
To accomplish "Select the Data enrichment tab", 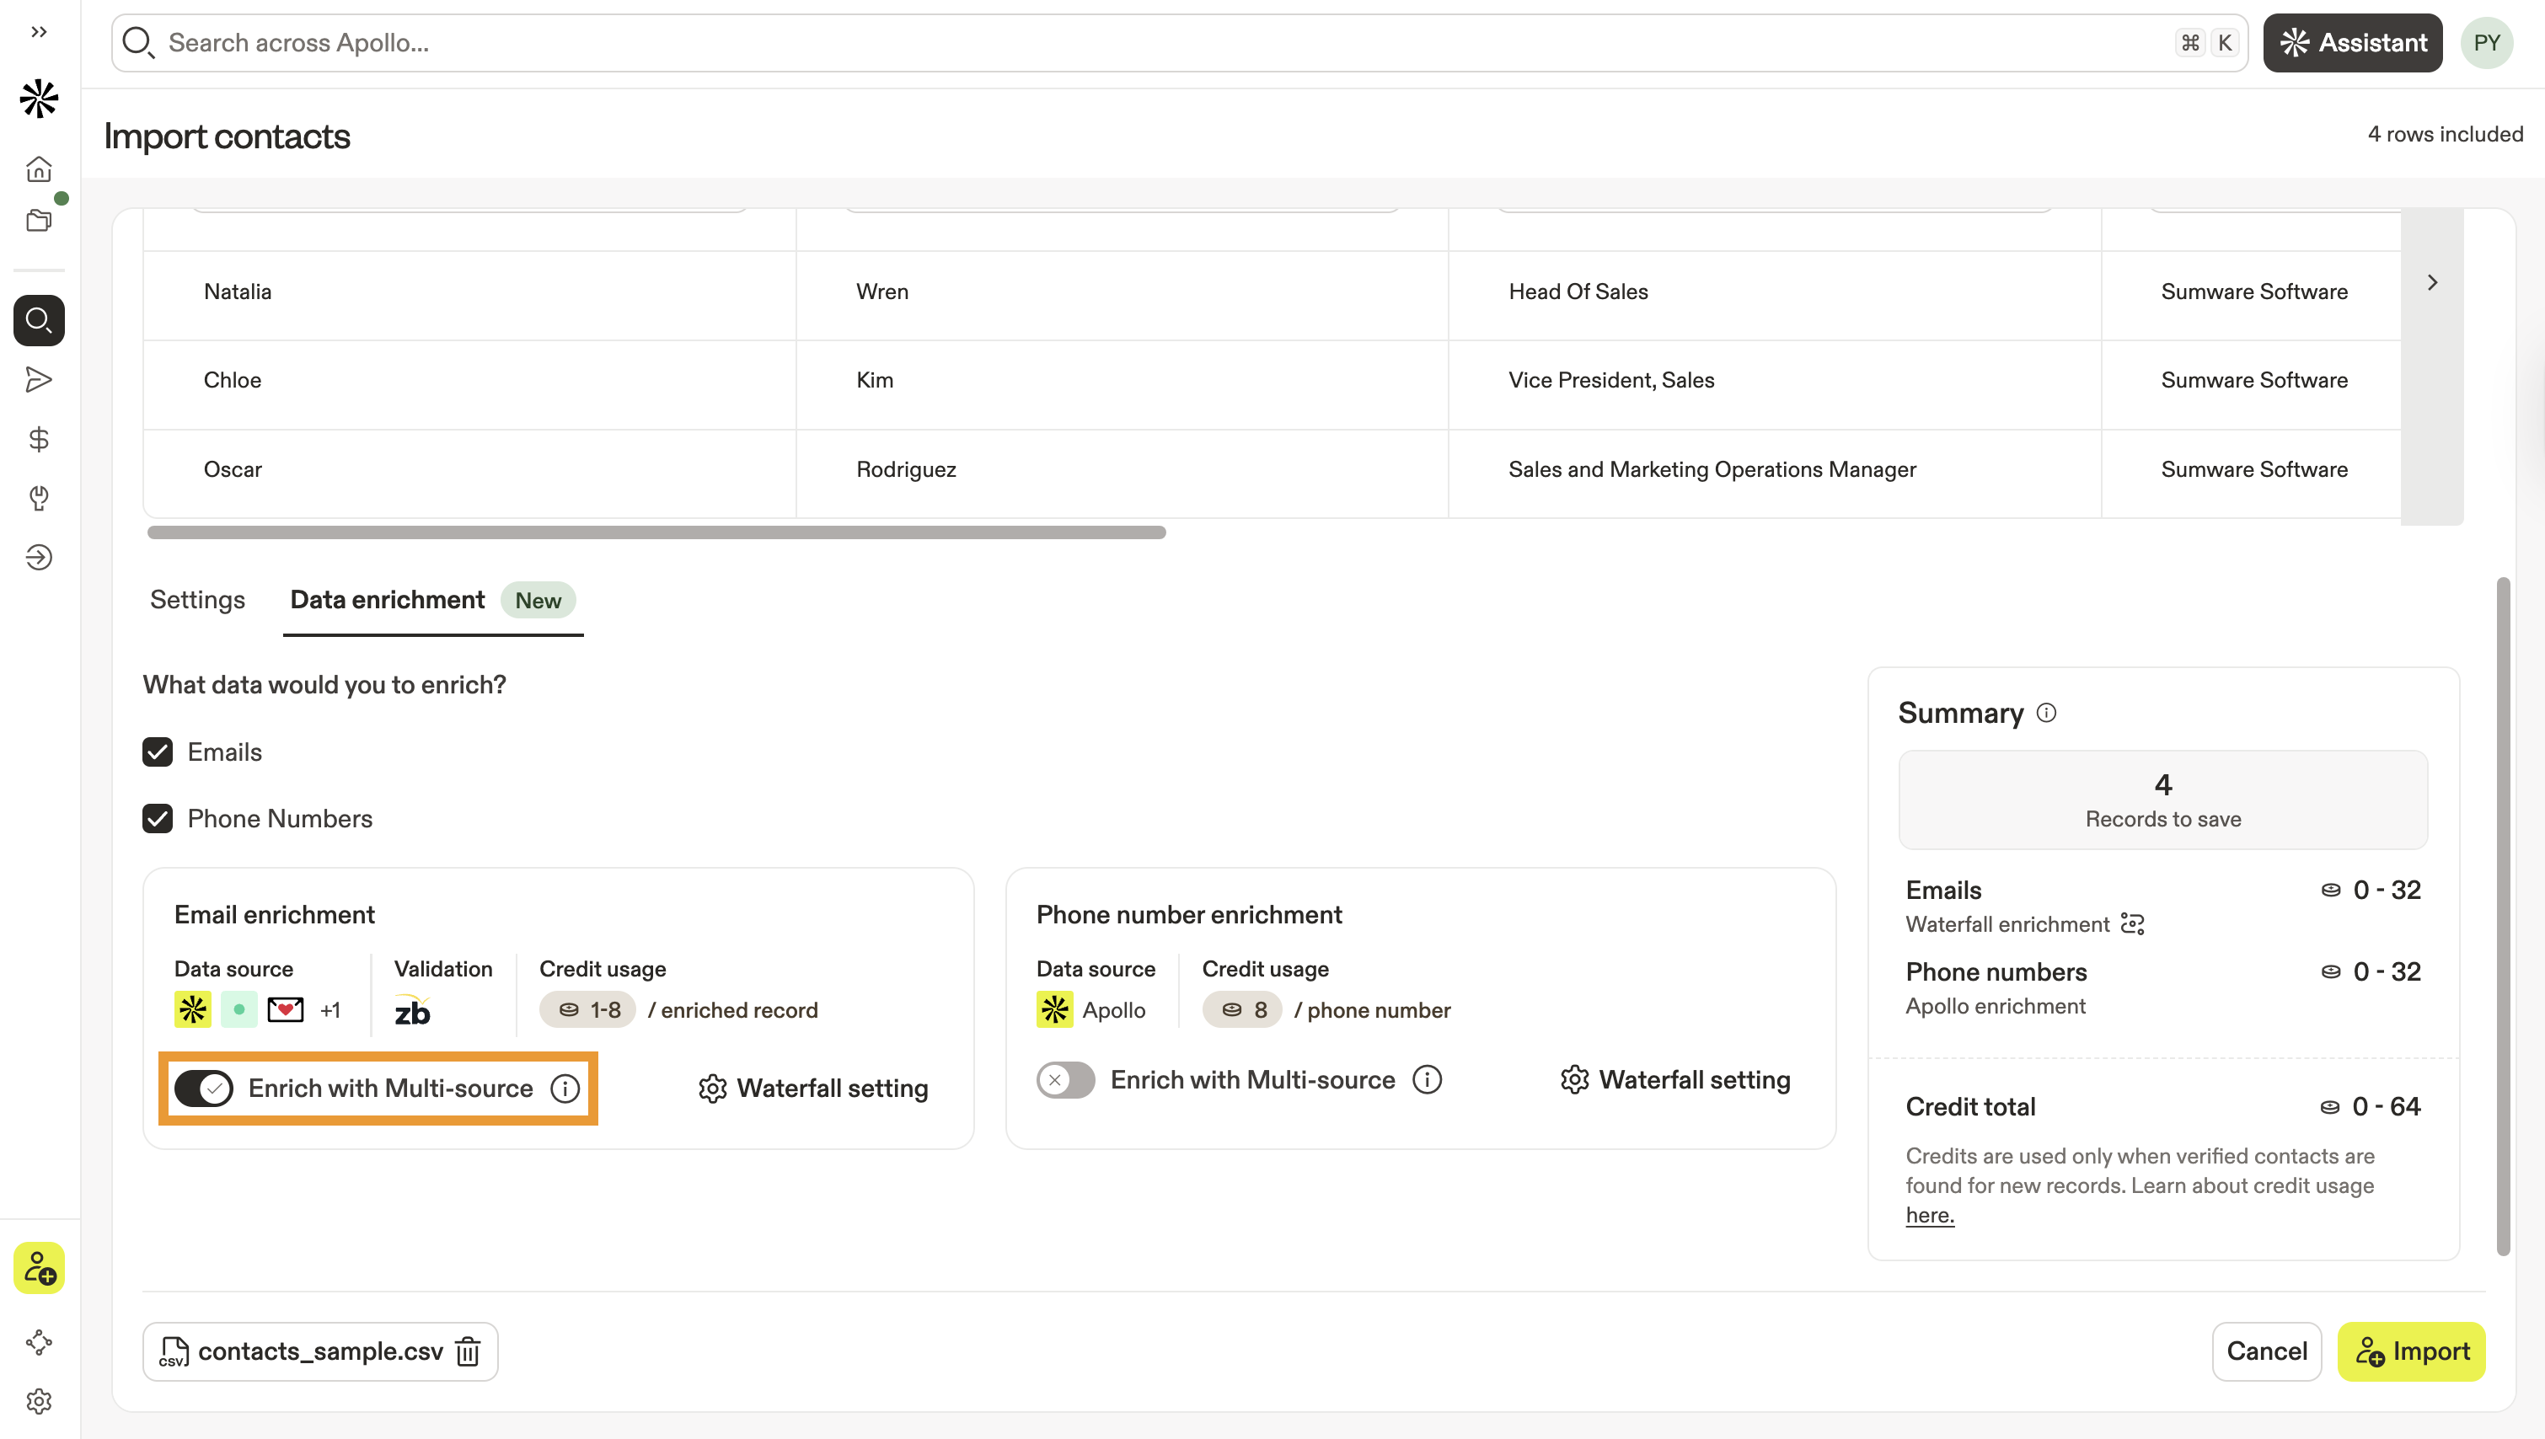I will click(388, 600).
